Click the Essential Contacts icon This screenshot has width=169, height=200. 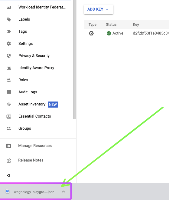(9, 116)
